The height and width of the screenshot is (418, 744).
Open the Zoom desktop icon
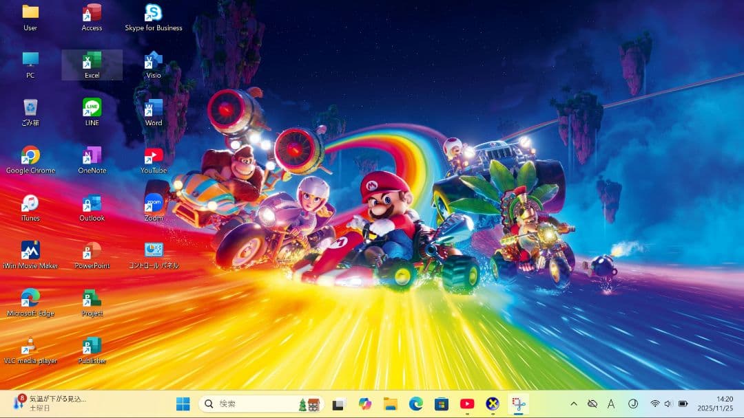point(152,204)
